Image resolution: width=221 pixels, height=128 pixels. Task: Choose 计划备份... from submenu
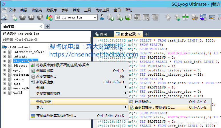click(170, 102)
